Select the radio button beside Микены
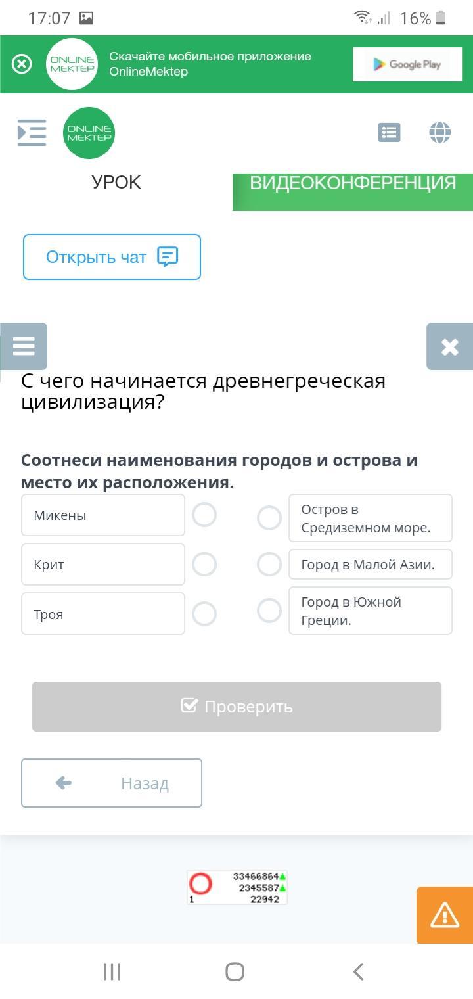The height and width of the screenshot is (999, 473). [204, 515]
